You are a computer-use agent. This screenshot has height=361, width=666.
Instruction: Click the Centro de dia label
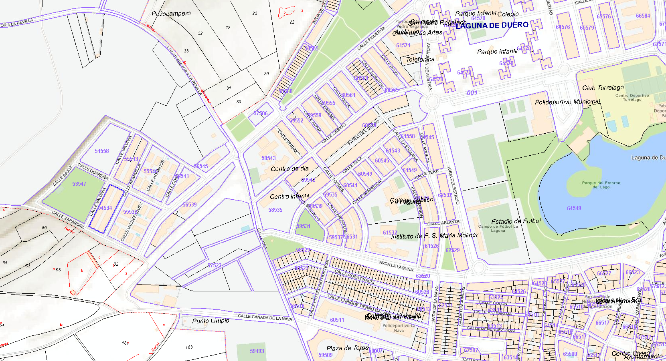point(289,169)
